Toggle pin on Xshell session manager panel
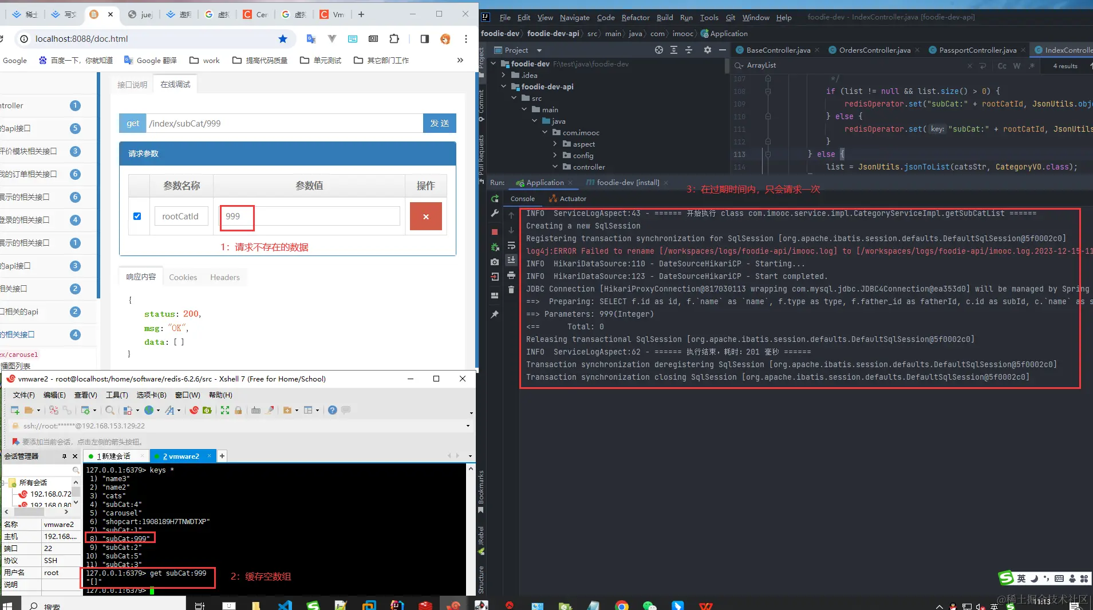 click(64, 456)
